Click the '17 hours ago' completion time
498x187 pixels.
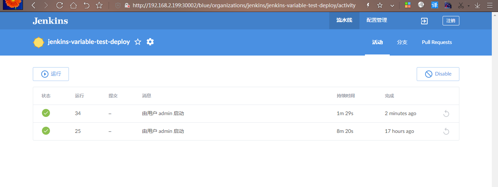tap(399, 131)
